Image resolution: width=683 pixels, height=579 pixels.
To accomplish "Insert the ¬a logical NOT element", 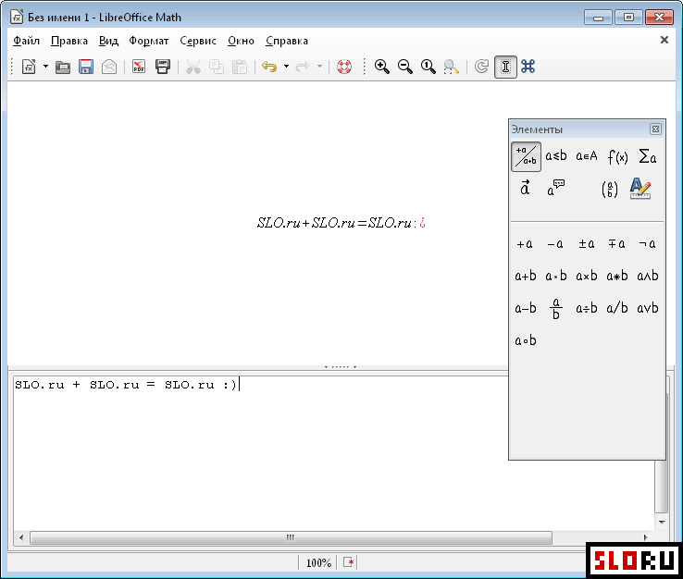I will (647, 244).
